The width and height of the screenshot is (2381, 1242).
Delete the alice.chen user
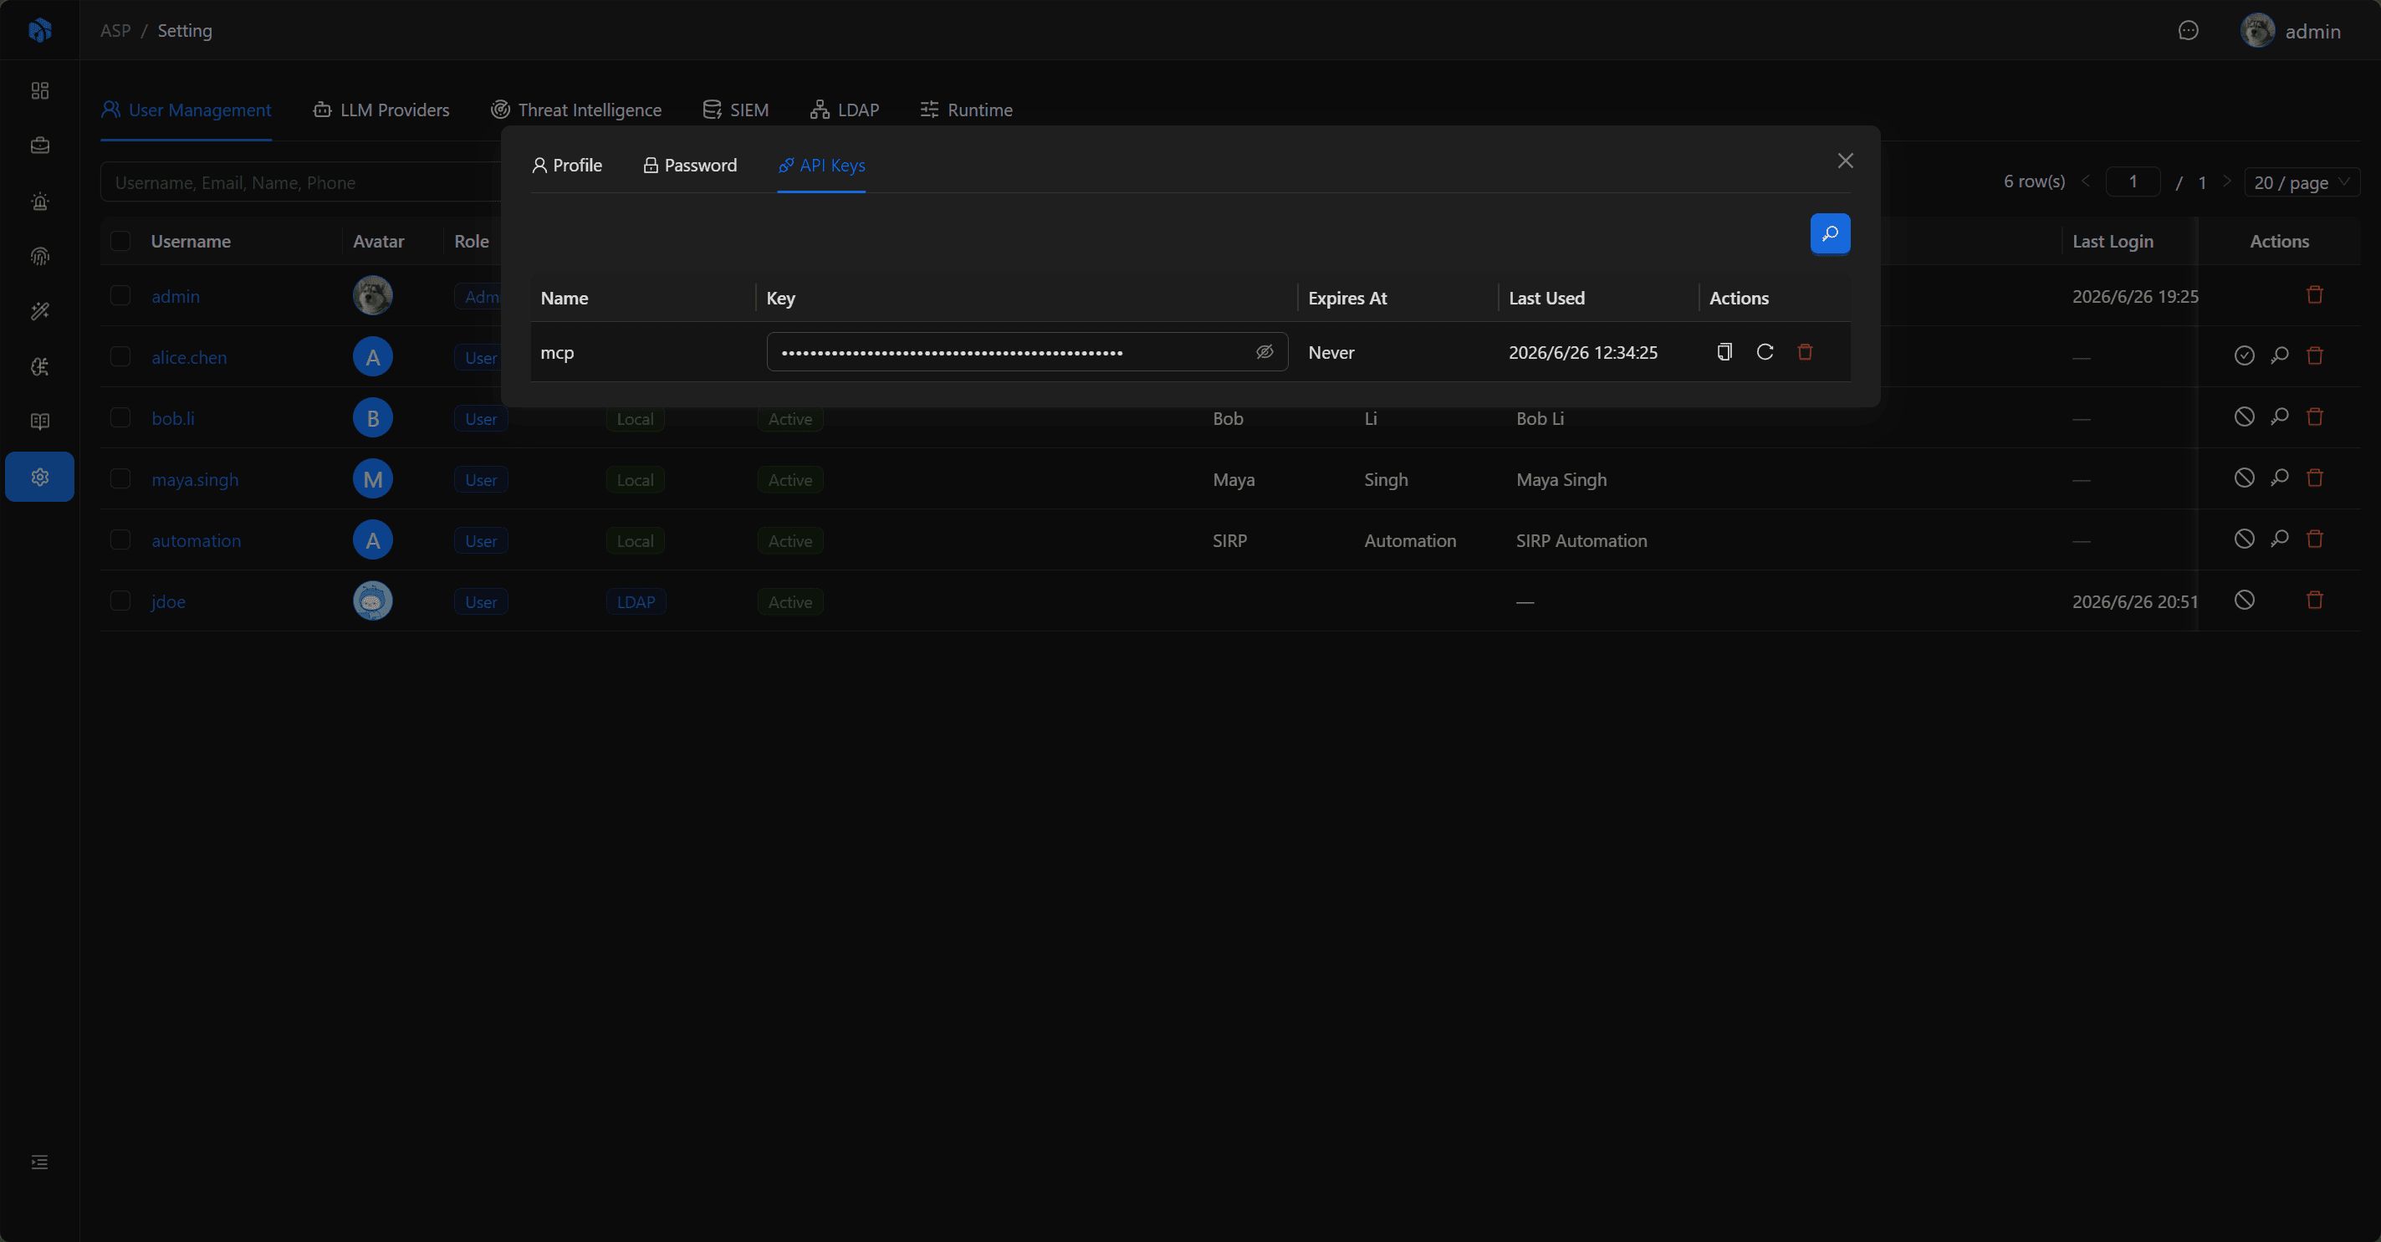[x=2314, y=355]
